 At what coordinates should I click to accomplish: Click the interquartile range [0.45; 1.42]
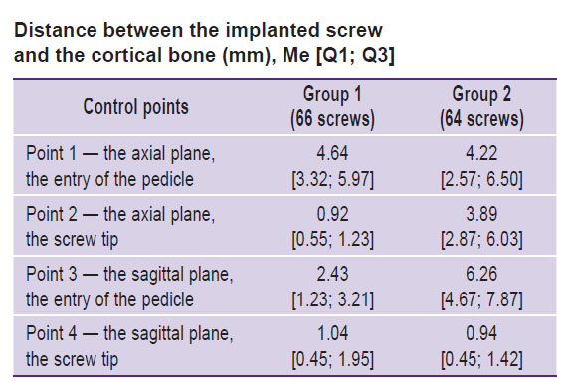[x=481, y=360]
